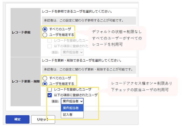Select ユーザを指定する radio under レコード参照
182x127 pixels.
tap(45, 35)
